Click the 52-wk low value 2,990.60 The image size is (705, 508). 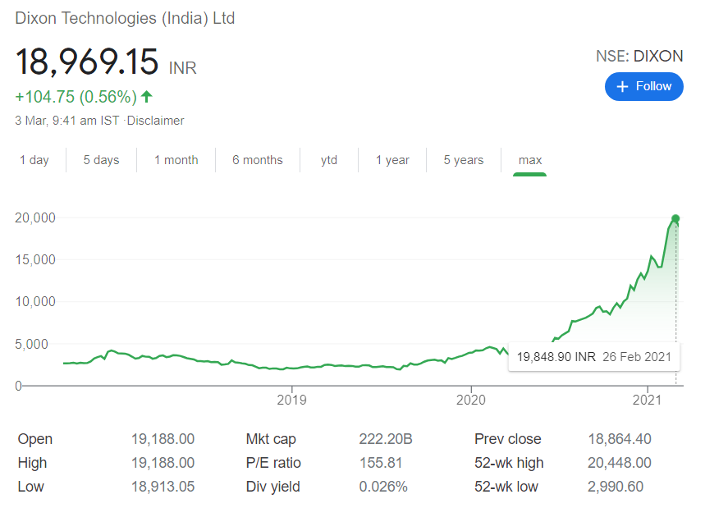(x=616, y=487)
